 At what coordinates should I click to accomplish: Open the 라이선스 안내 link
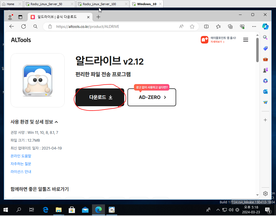pos(21,172)
